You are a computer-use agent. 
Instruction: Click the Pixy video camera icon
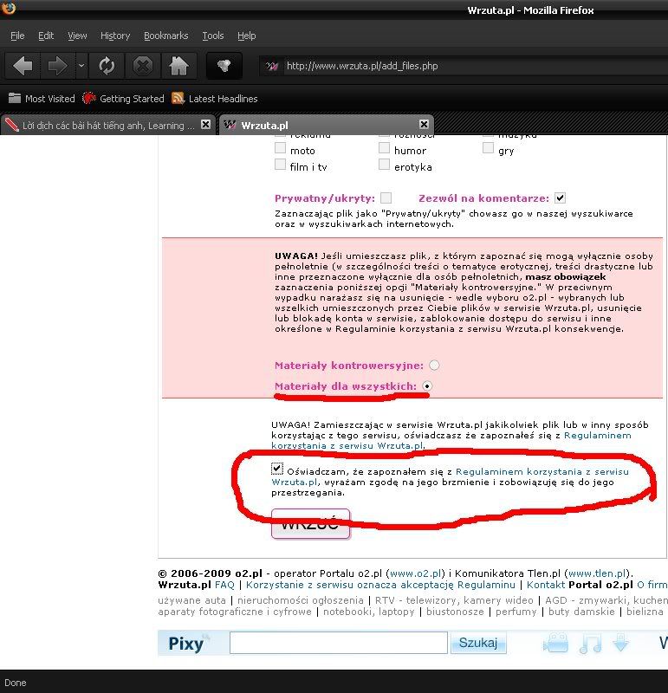[x=555, y=644]
